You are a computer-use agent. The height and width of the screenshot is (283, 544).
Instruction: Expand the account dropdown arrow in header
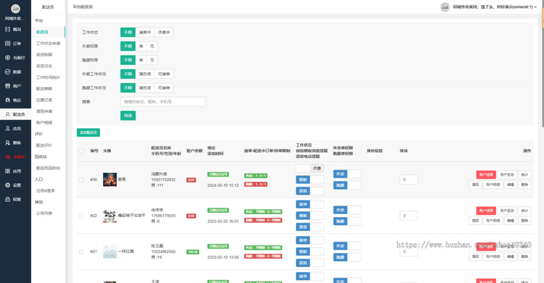tap(535, 7)
